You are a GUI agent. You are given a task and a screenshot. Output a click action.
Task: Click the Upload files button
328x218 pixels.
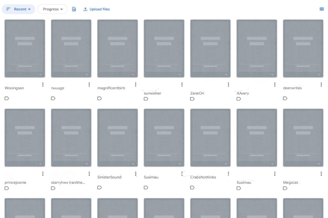96,9
